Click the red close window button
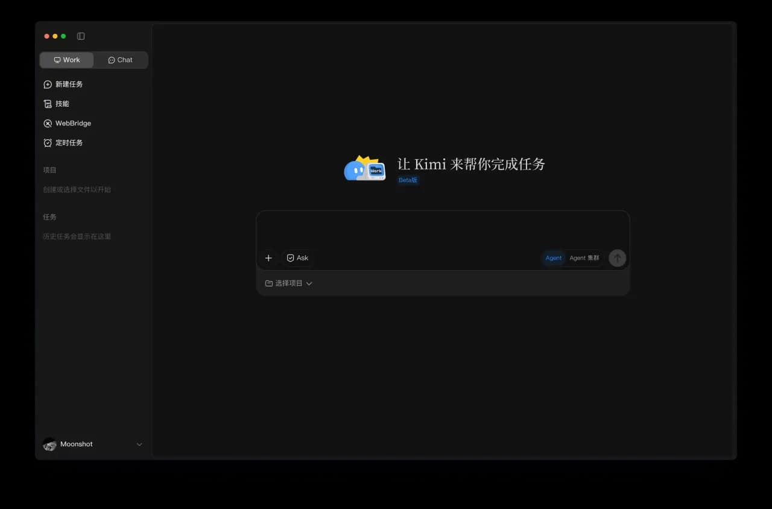 coord(47,36)
